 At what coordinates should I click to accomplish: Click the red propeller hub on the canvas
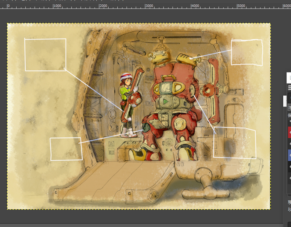coord(208,91)
